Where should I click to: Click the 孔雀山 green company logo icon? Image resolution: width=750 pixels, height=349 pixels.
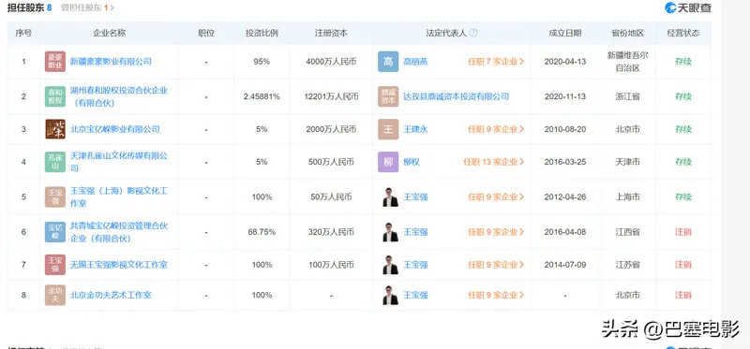pos(55,162)
